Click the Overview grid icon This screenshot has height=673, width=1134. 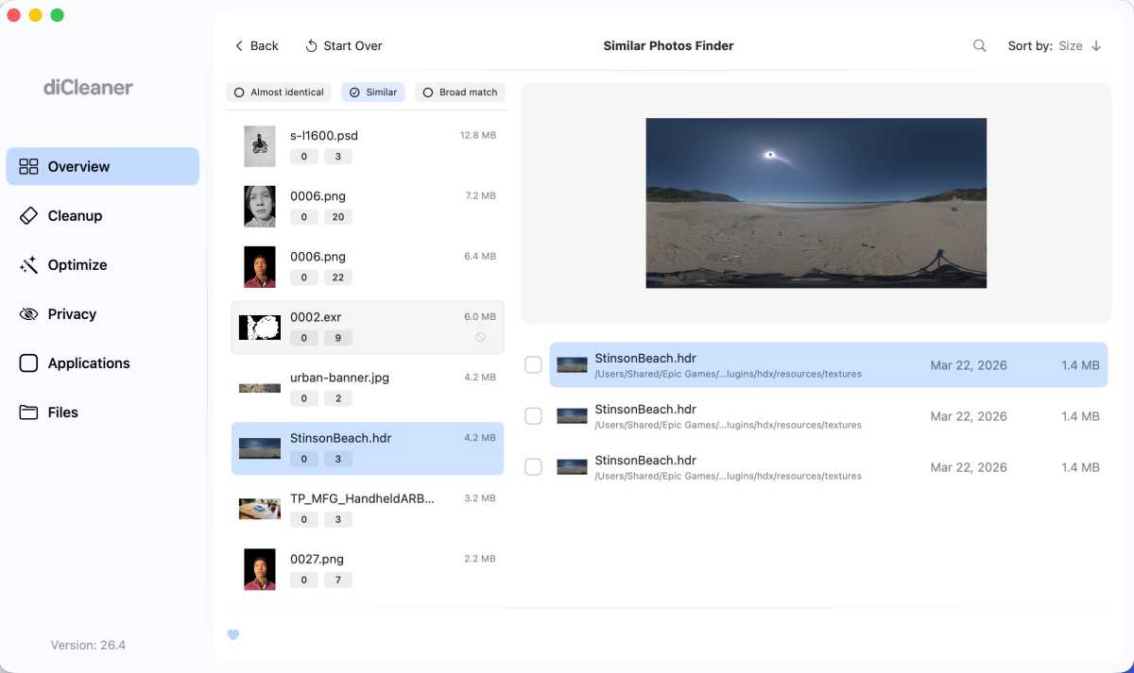pos(28,166)
